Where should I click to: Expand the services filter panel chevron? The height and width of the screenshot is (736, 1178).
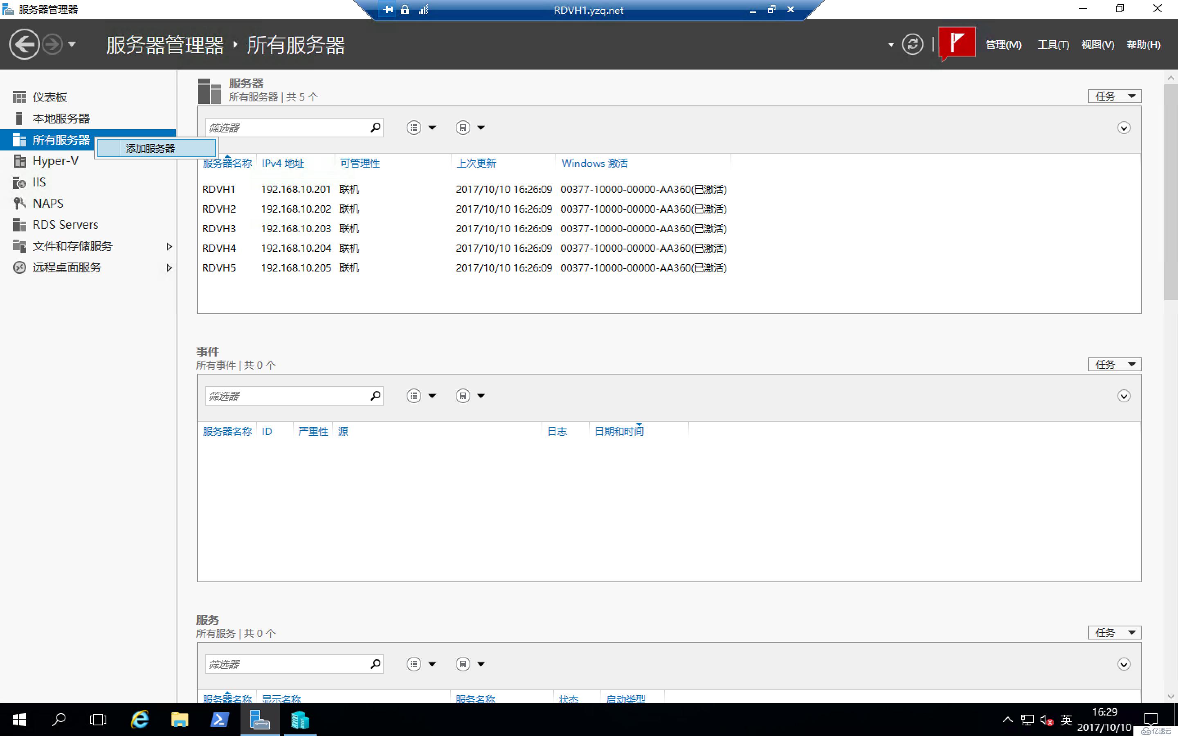coord(1124,664)
